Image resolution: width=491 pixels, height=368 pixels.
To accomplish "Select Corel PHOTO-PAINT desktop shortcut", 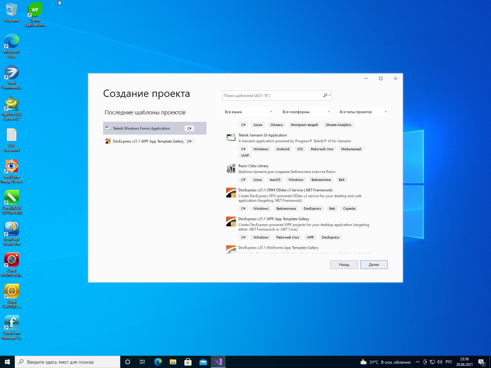I will click(x=12, y=265).
